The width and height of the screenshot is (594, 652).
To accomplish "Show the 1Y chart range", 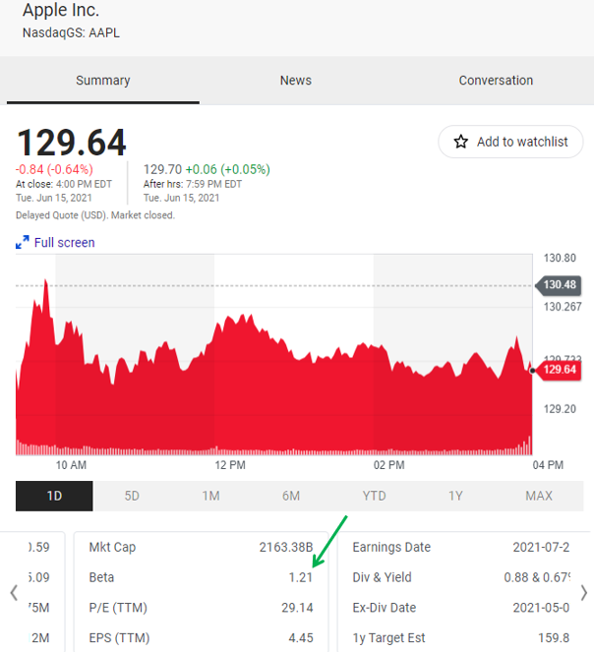I will (x=455, y=496).
